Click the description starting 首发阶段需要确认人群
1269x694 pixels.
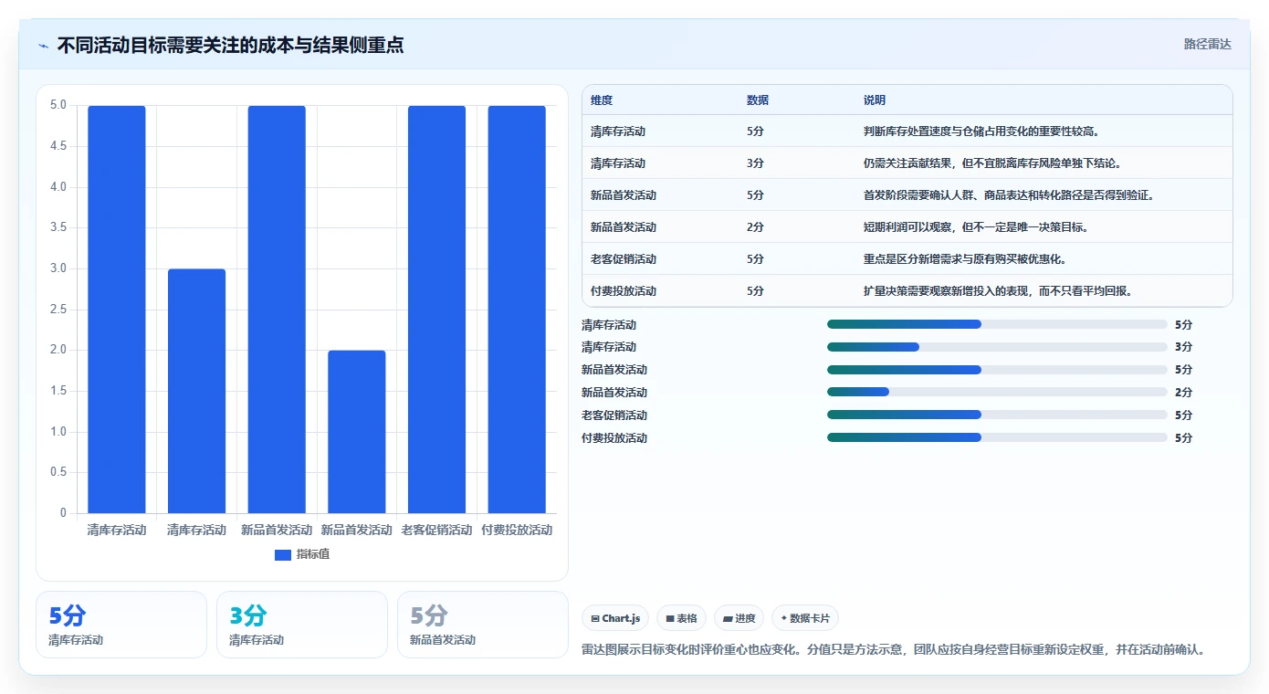pyautogui.click(x=1009, y=195)
